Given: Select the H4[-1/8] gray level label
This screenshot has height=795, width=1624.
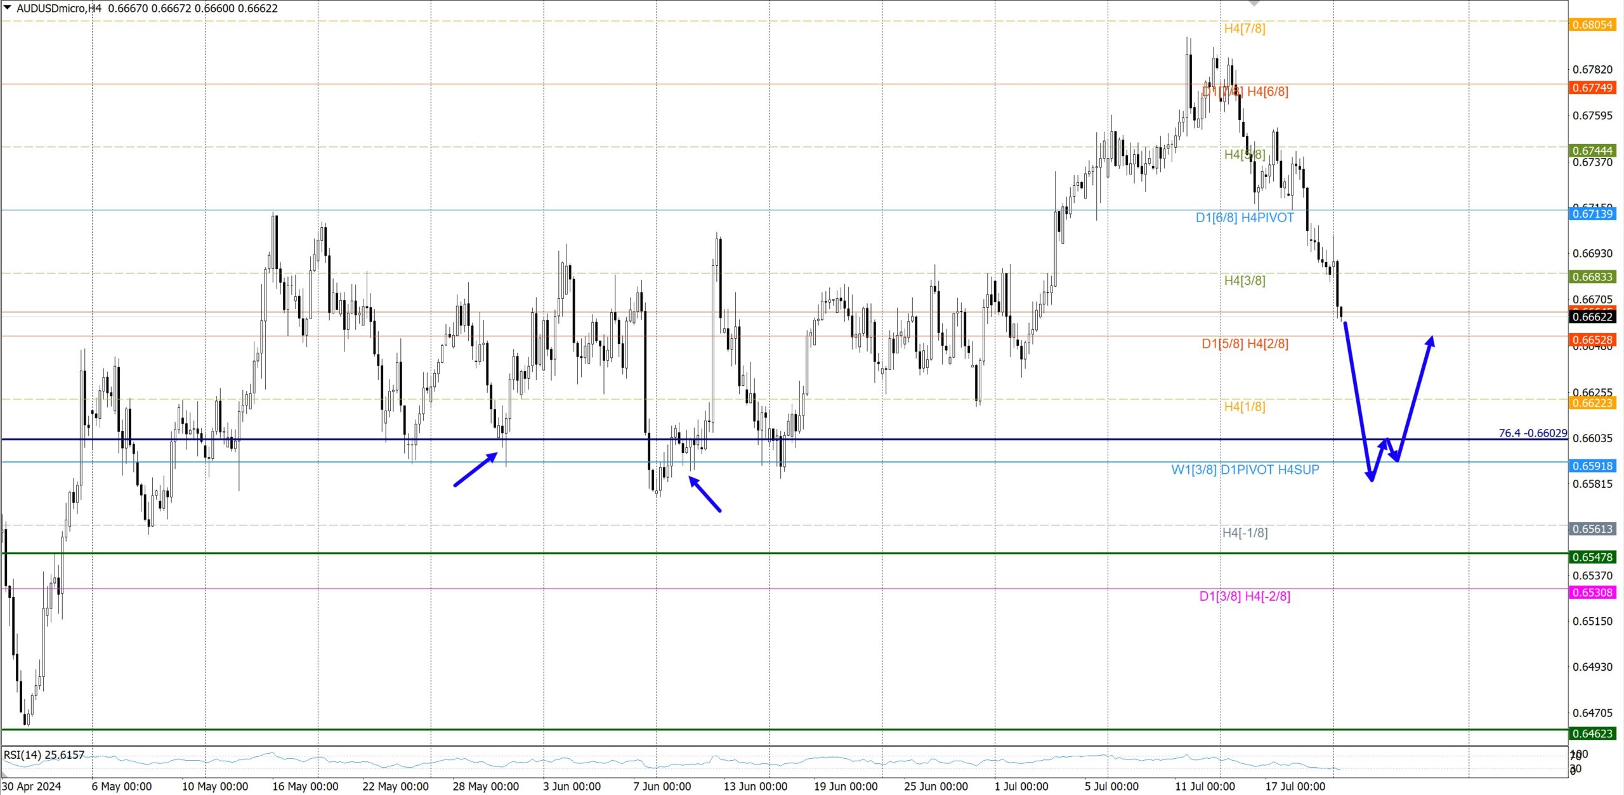Looking at the screenshot, I should pyautogui.click(x=1245, y=533).
